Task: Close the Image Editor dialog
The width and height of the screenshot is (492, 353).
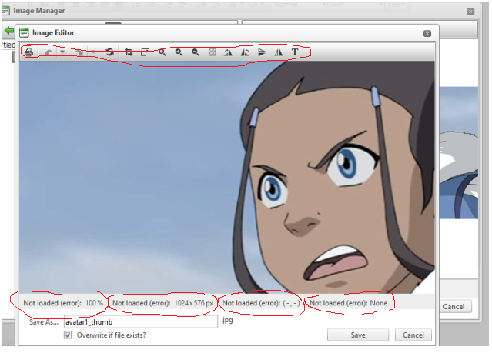Action: pos(427,34)
